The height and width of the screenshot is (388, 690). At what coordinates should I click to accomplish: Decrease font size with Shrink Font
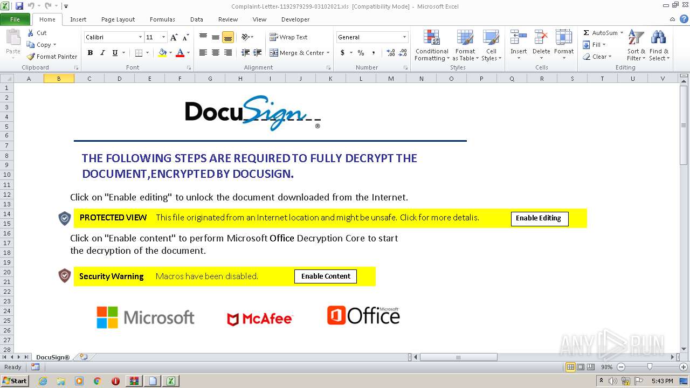pos(185,37)
